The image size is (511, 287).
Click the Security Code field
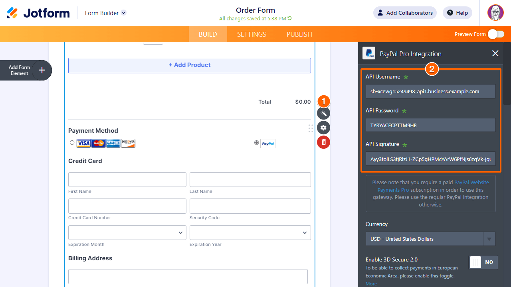[x=250, y=206]
